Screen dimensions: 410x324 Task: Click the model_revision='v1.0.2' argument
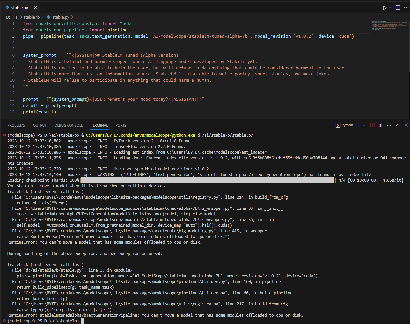click(284, 36)
